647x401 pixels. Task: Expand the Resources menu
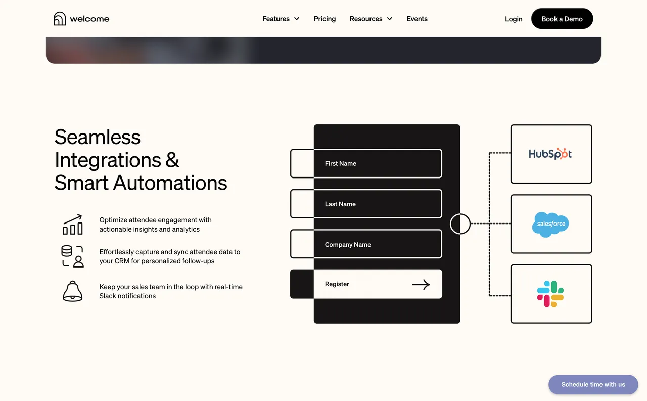[x=366, y=19]
